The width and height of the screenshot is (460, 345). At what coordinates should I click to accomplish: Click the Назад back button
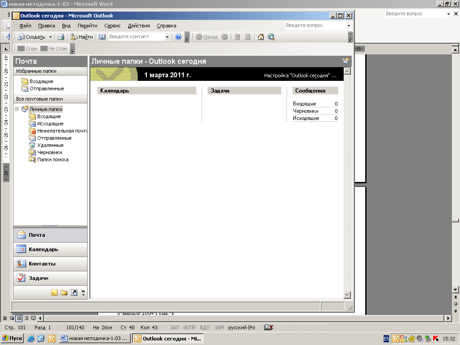pos(207,37)
